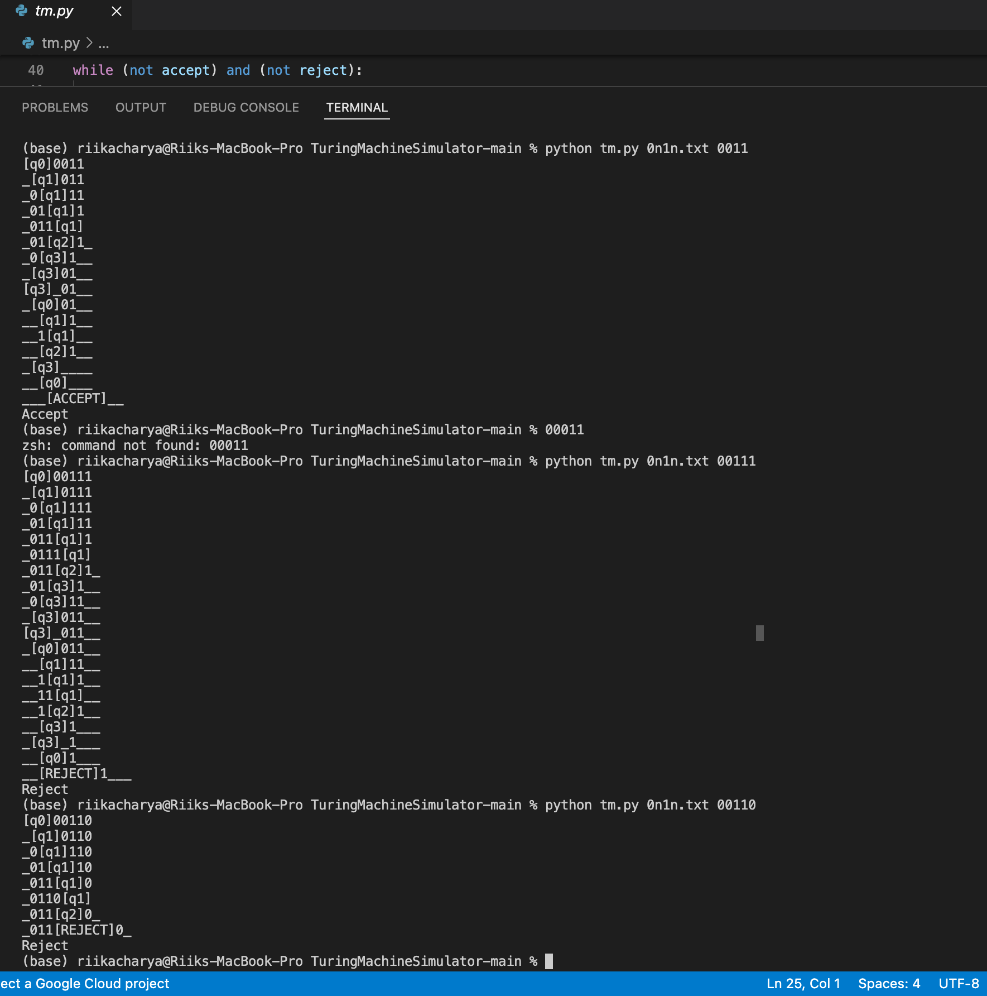
Task: Open the Spaces: 4 indentation setting
Action: click(x=889, y=983)
